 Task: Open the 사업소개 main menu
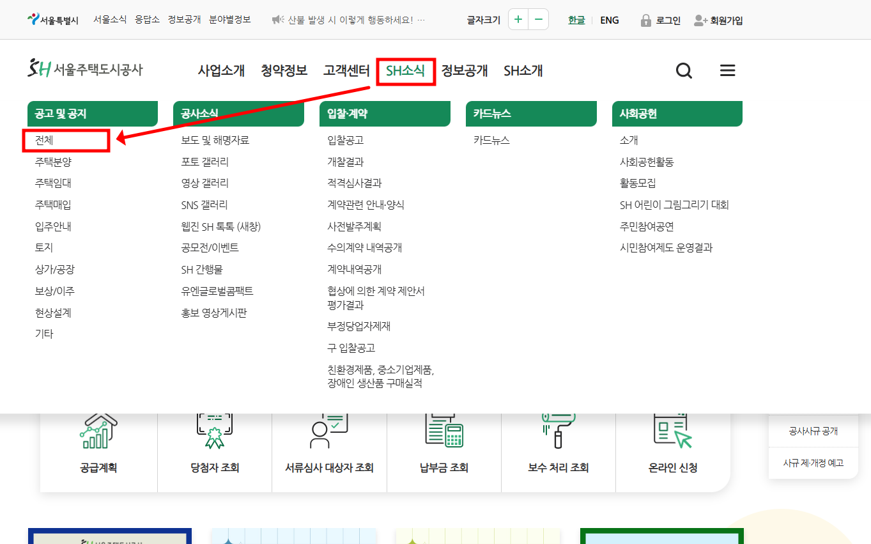(221, 71)
